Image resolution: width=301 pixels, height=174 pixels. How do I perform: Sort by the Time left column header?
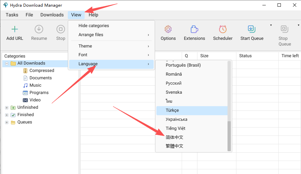click(290, 56)
